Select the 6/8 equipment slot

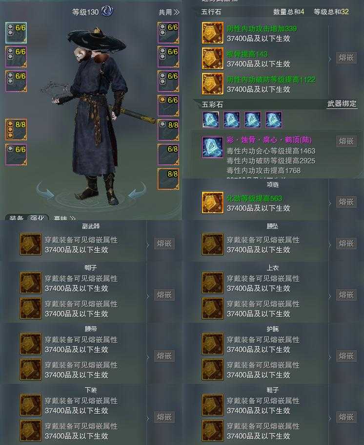168,155
